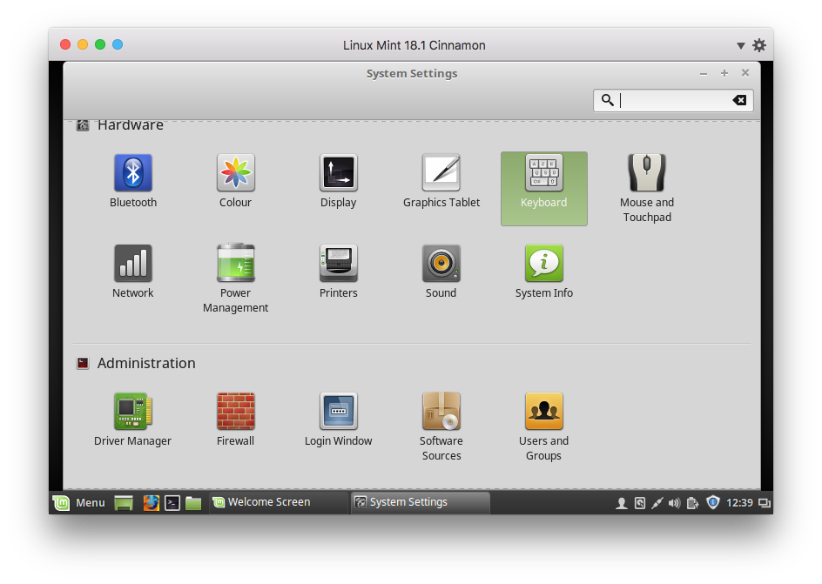Open the Mint Menu in the panel
Screen dimensions: 822x584
[x=79, y=503]
